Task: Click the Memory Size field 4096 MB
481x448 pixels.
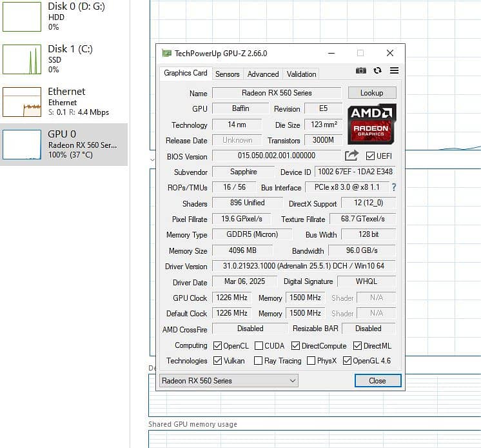Action: coord(242,250)
